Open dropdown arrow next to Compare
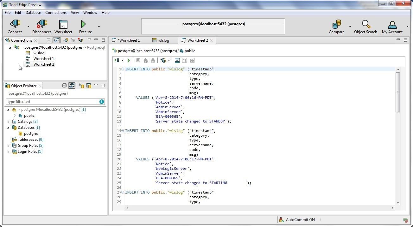Viewport: 413px width, 227px height. [x=350, y=27]
